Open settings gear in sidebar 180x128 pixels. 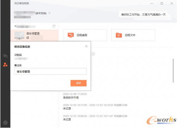click(x=5, y=123)
